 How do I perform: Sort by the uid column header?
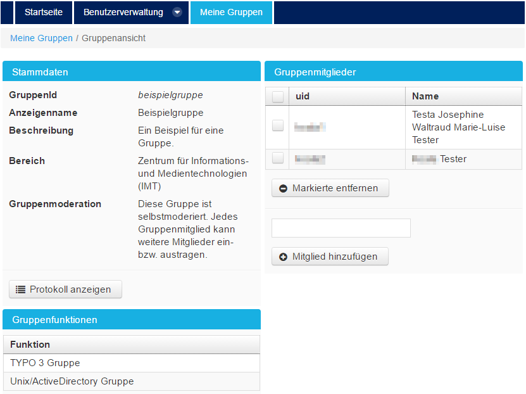(x=302, y=96)
